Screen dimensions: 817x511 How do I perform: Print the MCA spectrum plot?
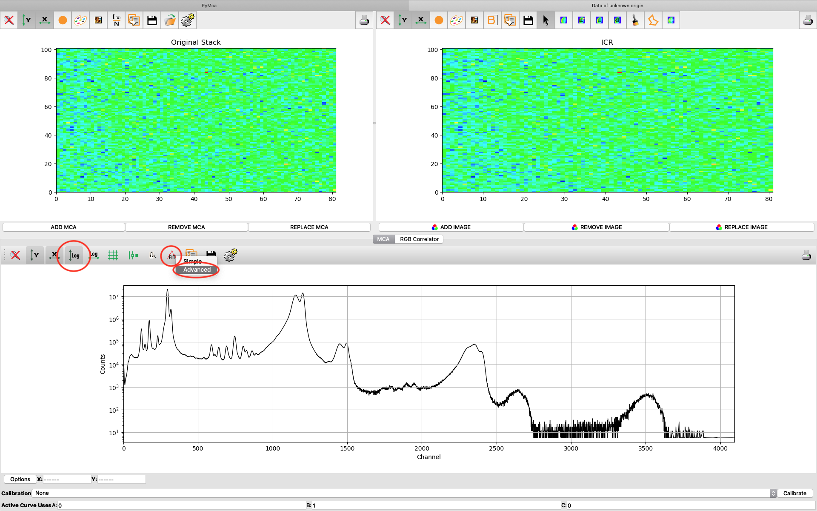[806, 255]
